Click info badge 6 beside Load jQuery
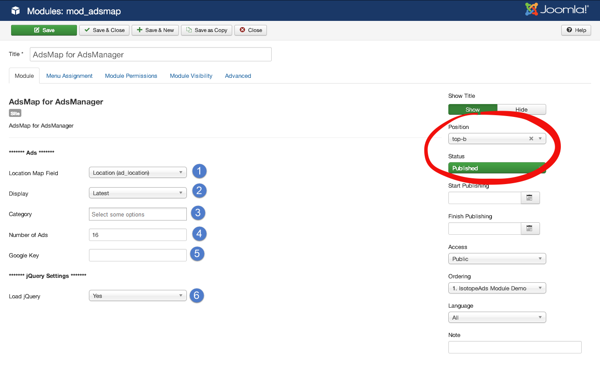Screen dimensions: 600x373 pyautogui.click(x=197, y=295)
